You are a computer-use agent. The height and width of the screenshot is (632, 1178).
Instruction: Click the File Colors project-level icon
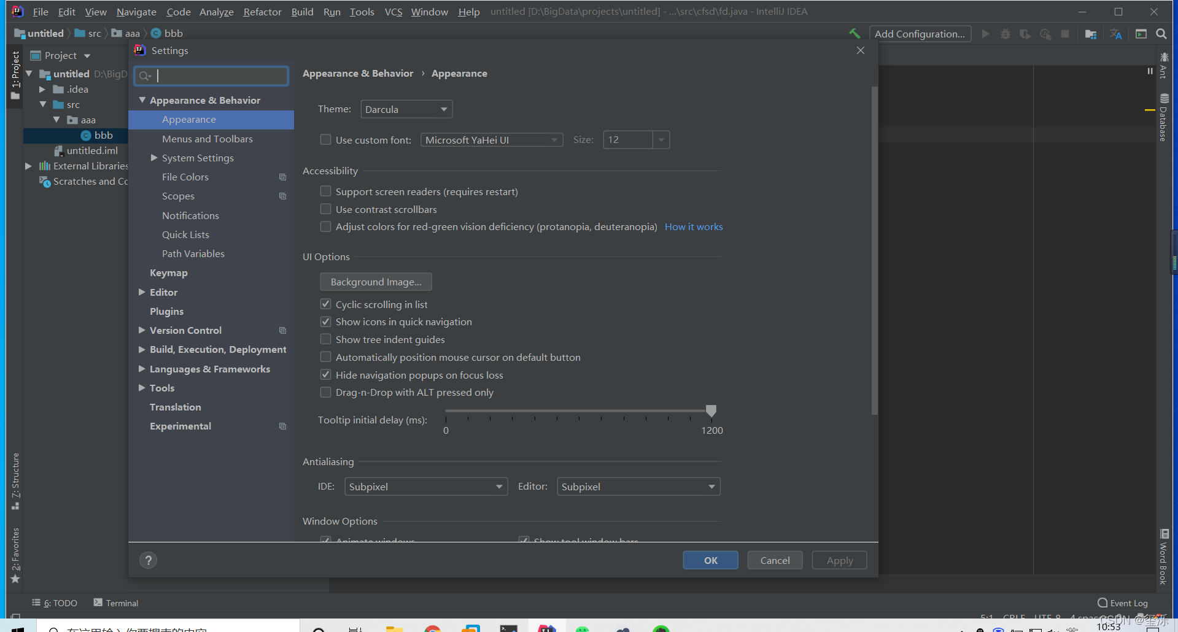(x=282, y=177)
